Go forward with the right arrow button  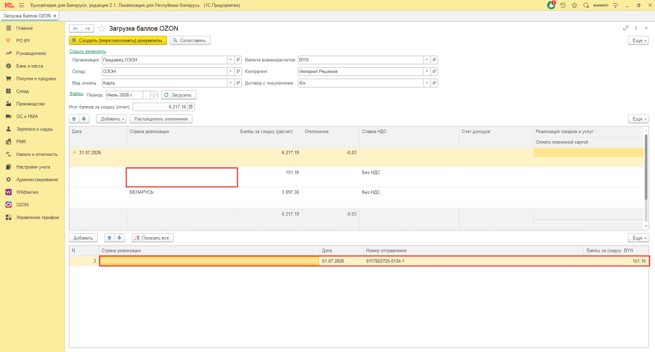87,28
